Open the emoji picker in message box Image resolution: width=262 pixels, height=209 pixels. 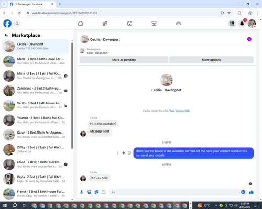[243, 192]
